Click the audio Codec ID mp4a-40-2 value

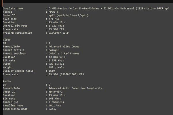(x=56, y=91)
